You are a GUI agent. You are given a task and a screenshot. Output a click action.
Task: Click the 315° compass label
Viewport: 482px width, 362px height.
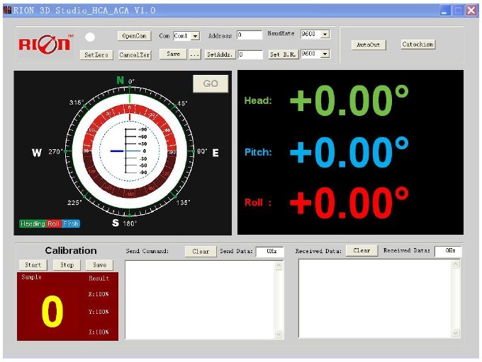(77, 103)
